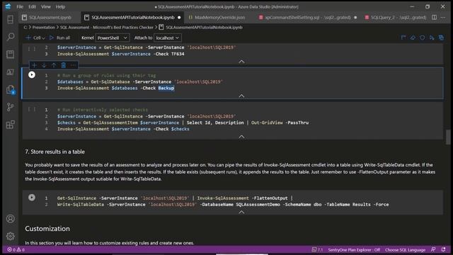
Task: Open the Explorer view with notification badge
Action: point(11,90)
